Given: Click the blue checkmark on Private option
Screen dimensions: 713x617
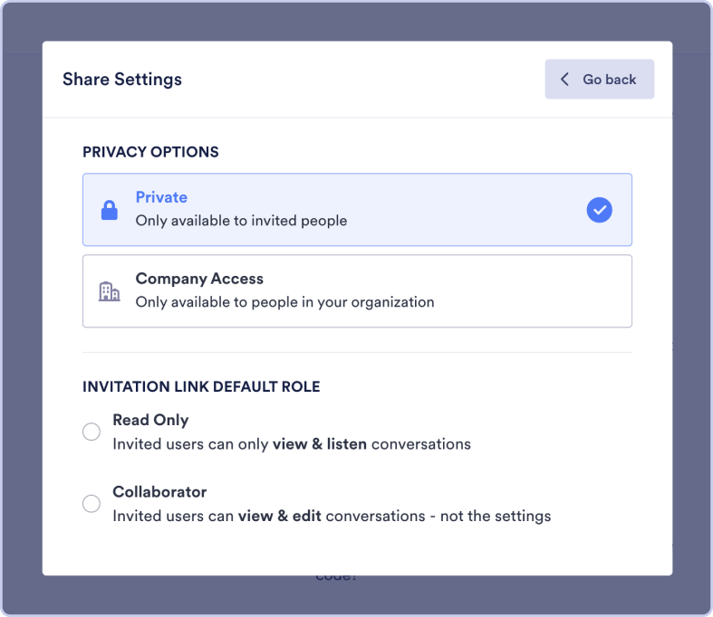Looking at the screenshot, I should pos(599,210).
